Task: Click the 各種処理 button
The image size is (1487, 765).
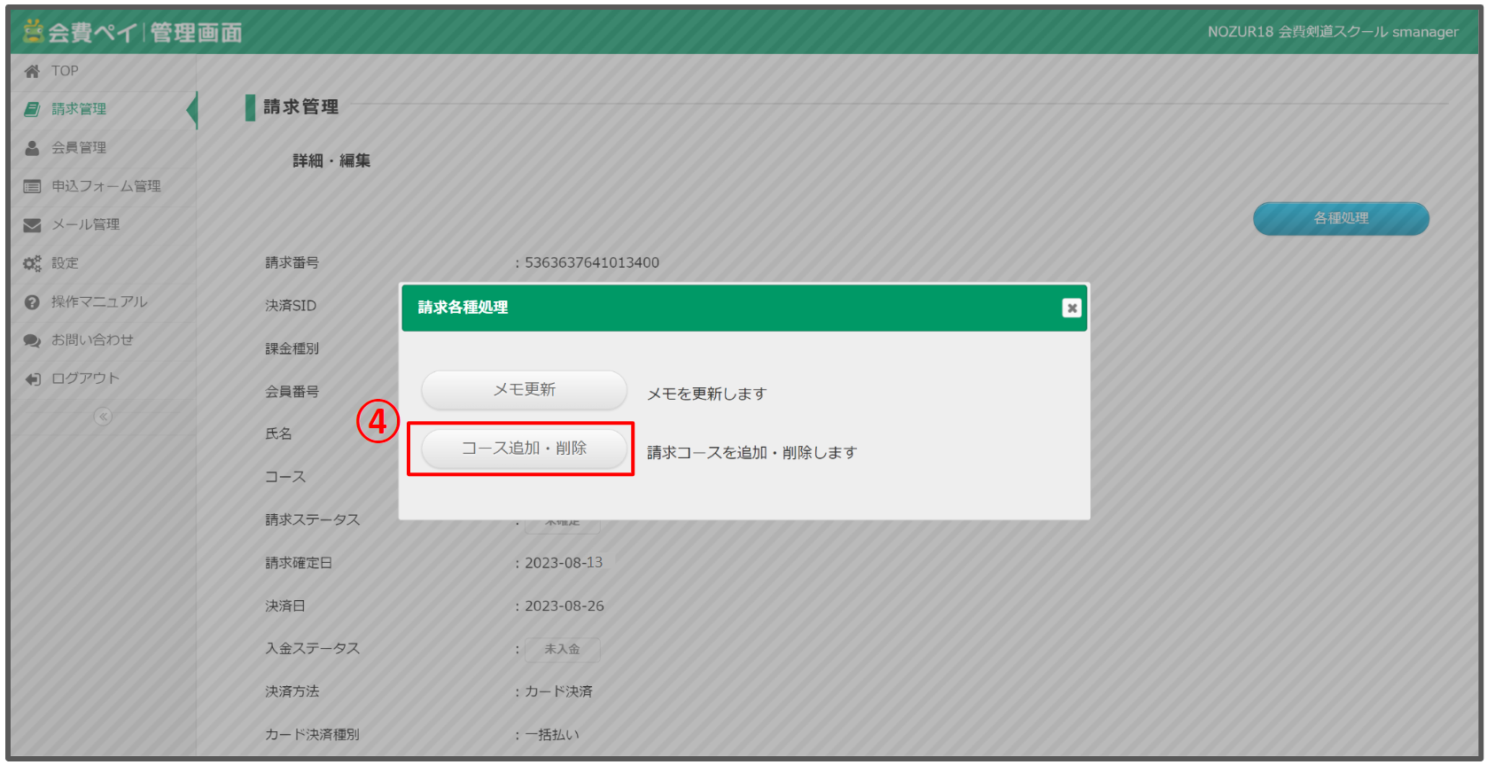Action: click(1341, 218)
